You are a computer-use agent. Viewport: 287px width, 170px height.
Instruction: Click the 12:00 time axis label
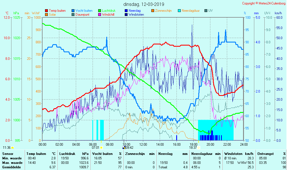[x=143, y=144]
